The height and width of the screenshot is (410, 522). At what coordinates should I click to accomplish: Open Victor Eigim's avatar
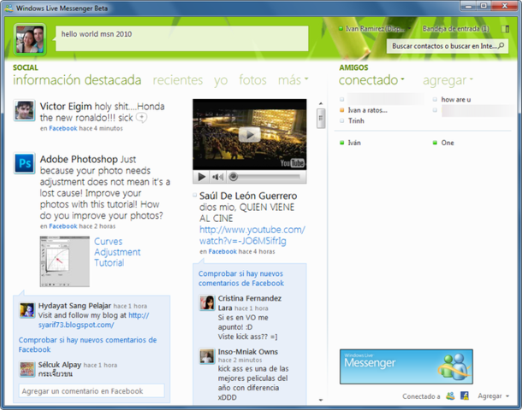click(24, 110)
